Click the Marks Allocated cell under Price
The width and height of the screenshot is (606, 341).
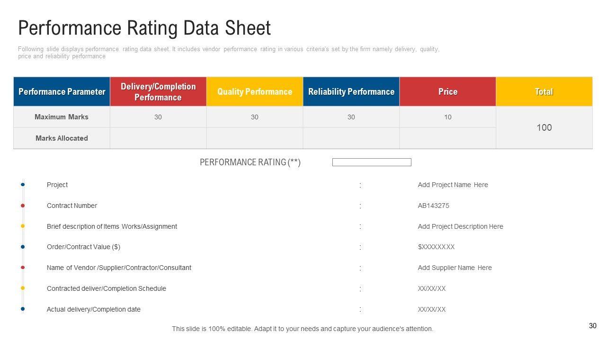coord(447,138)
